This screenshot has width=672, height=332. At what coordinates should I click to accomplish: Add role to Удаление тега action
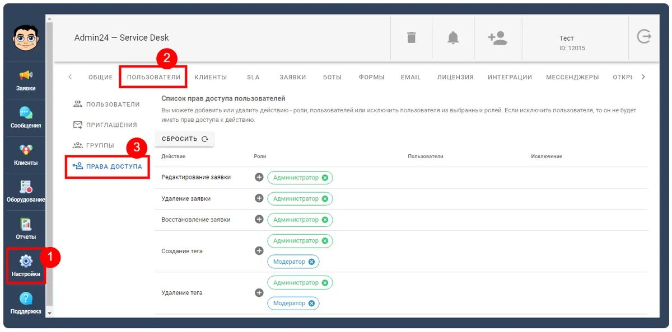click(259, 292)
